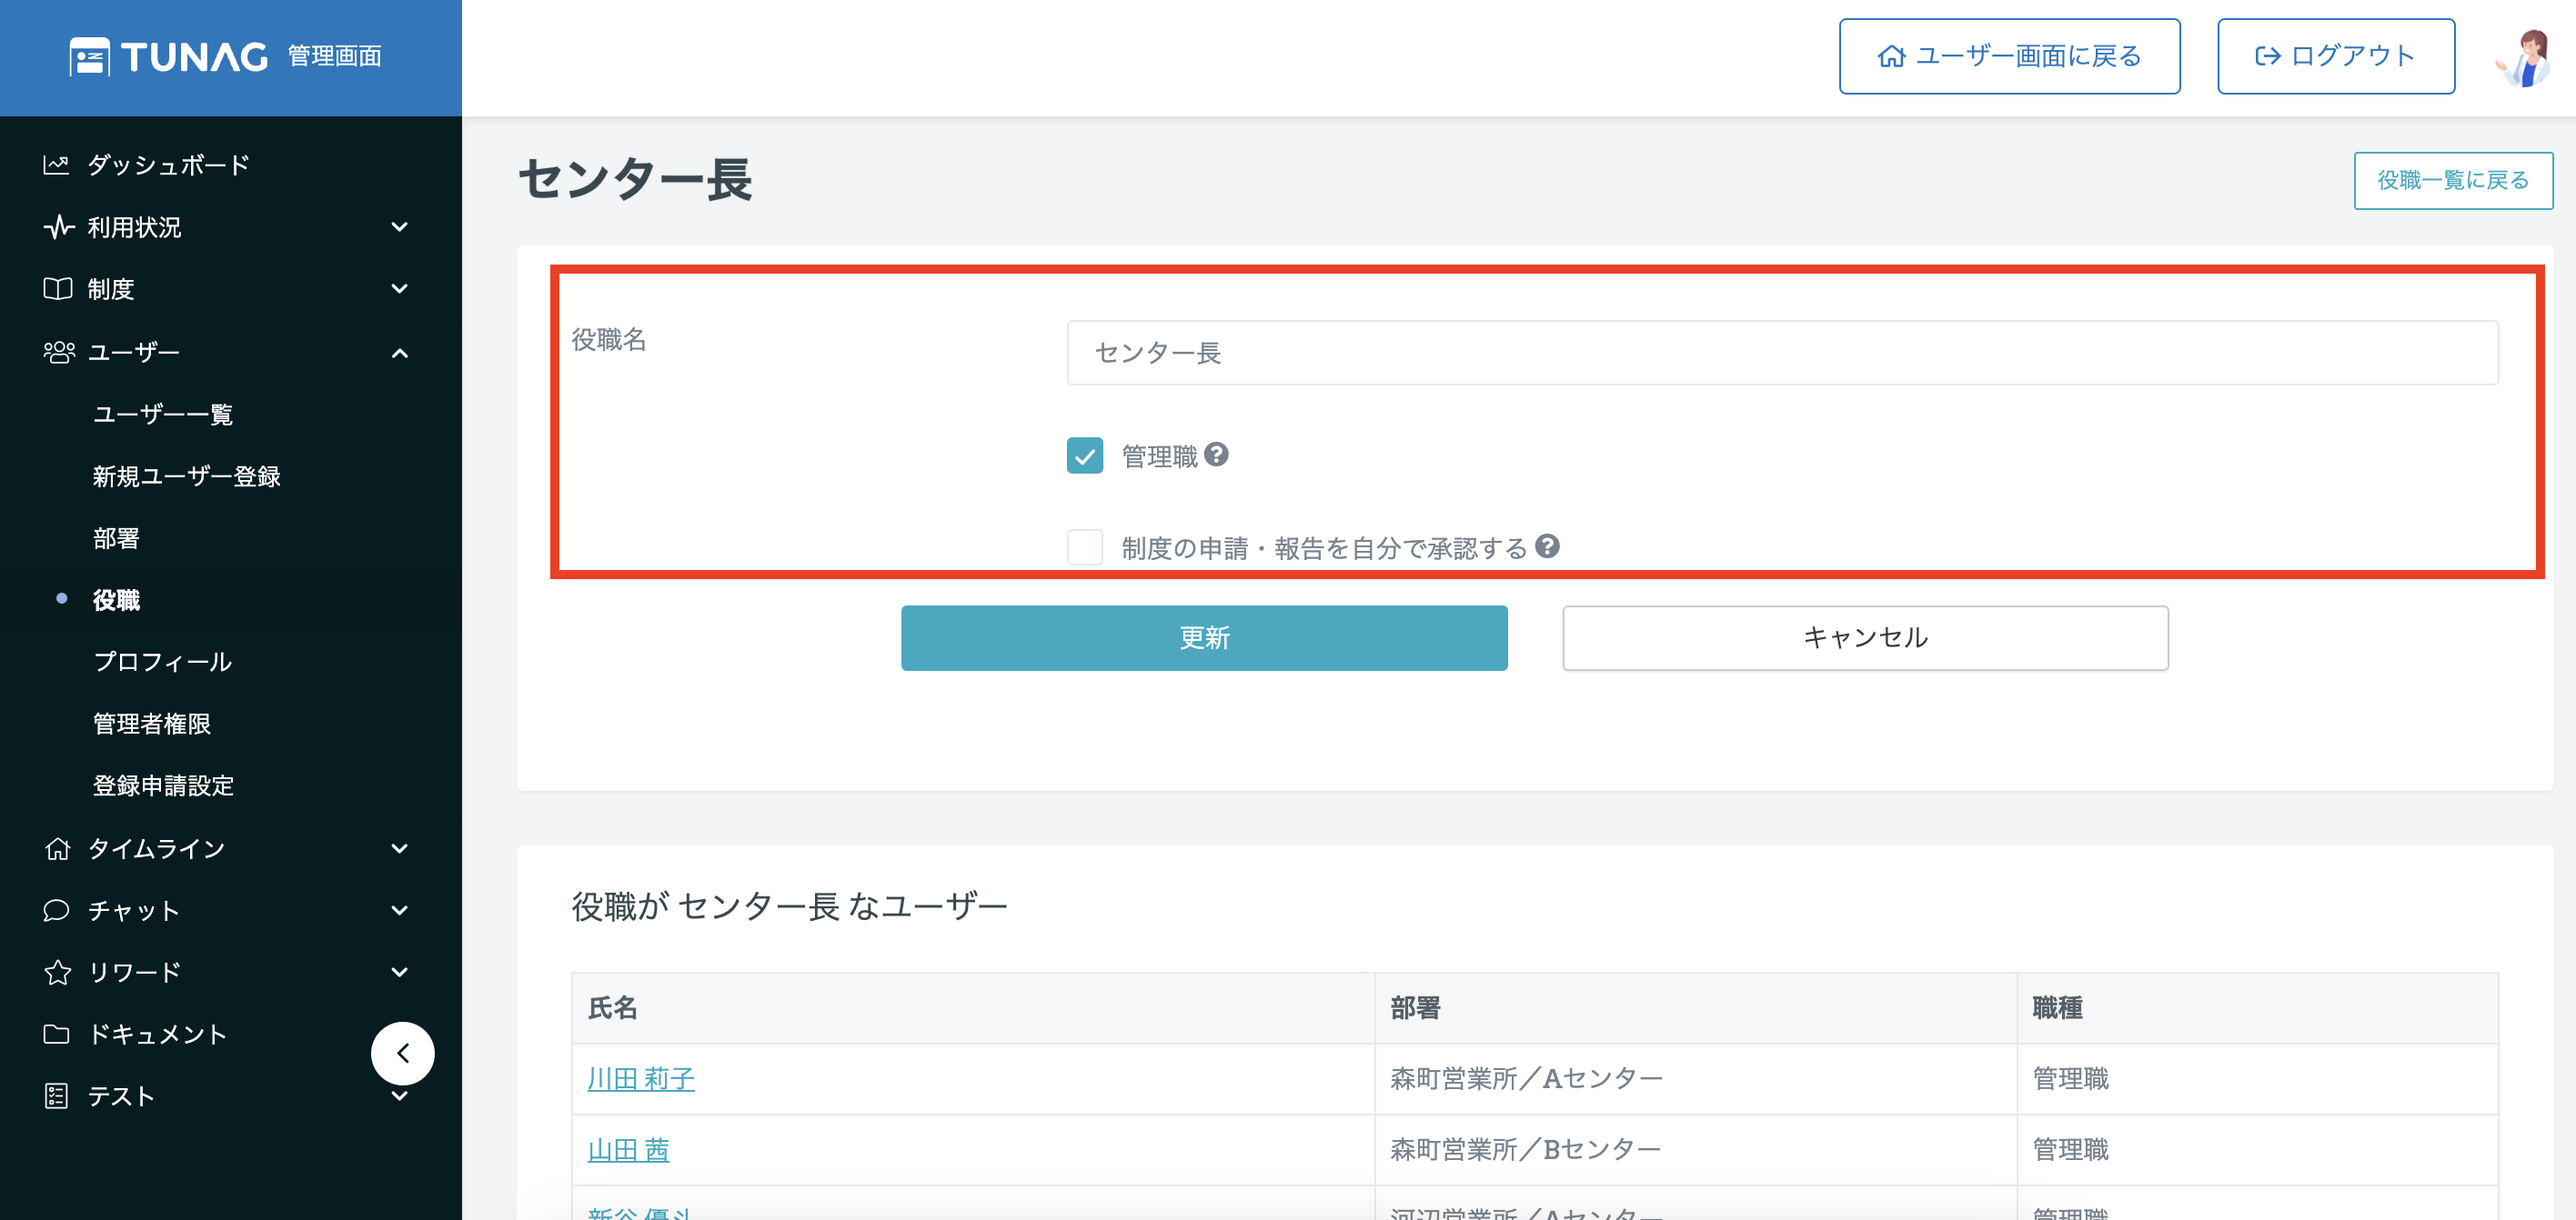Screen dimensions: 2576x1220
Task: Open 登録申請設定 in the sidebar
Action: click(163, 785)
